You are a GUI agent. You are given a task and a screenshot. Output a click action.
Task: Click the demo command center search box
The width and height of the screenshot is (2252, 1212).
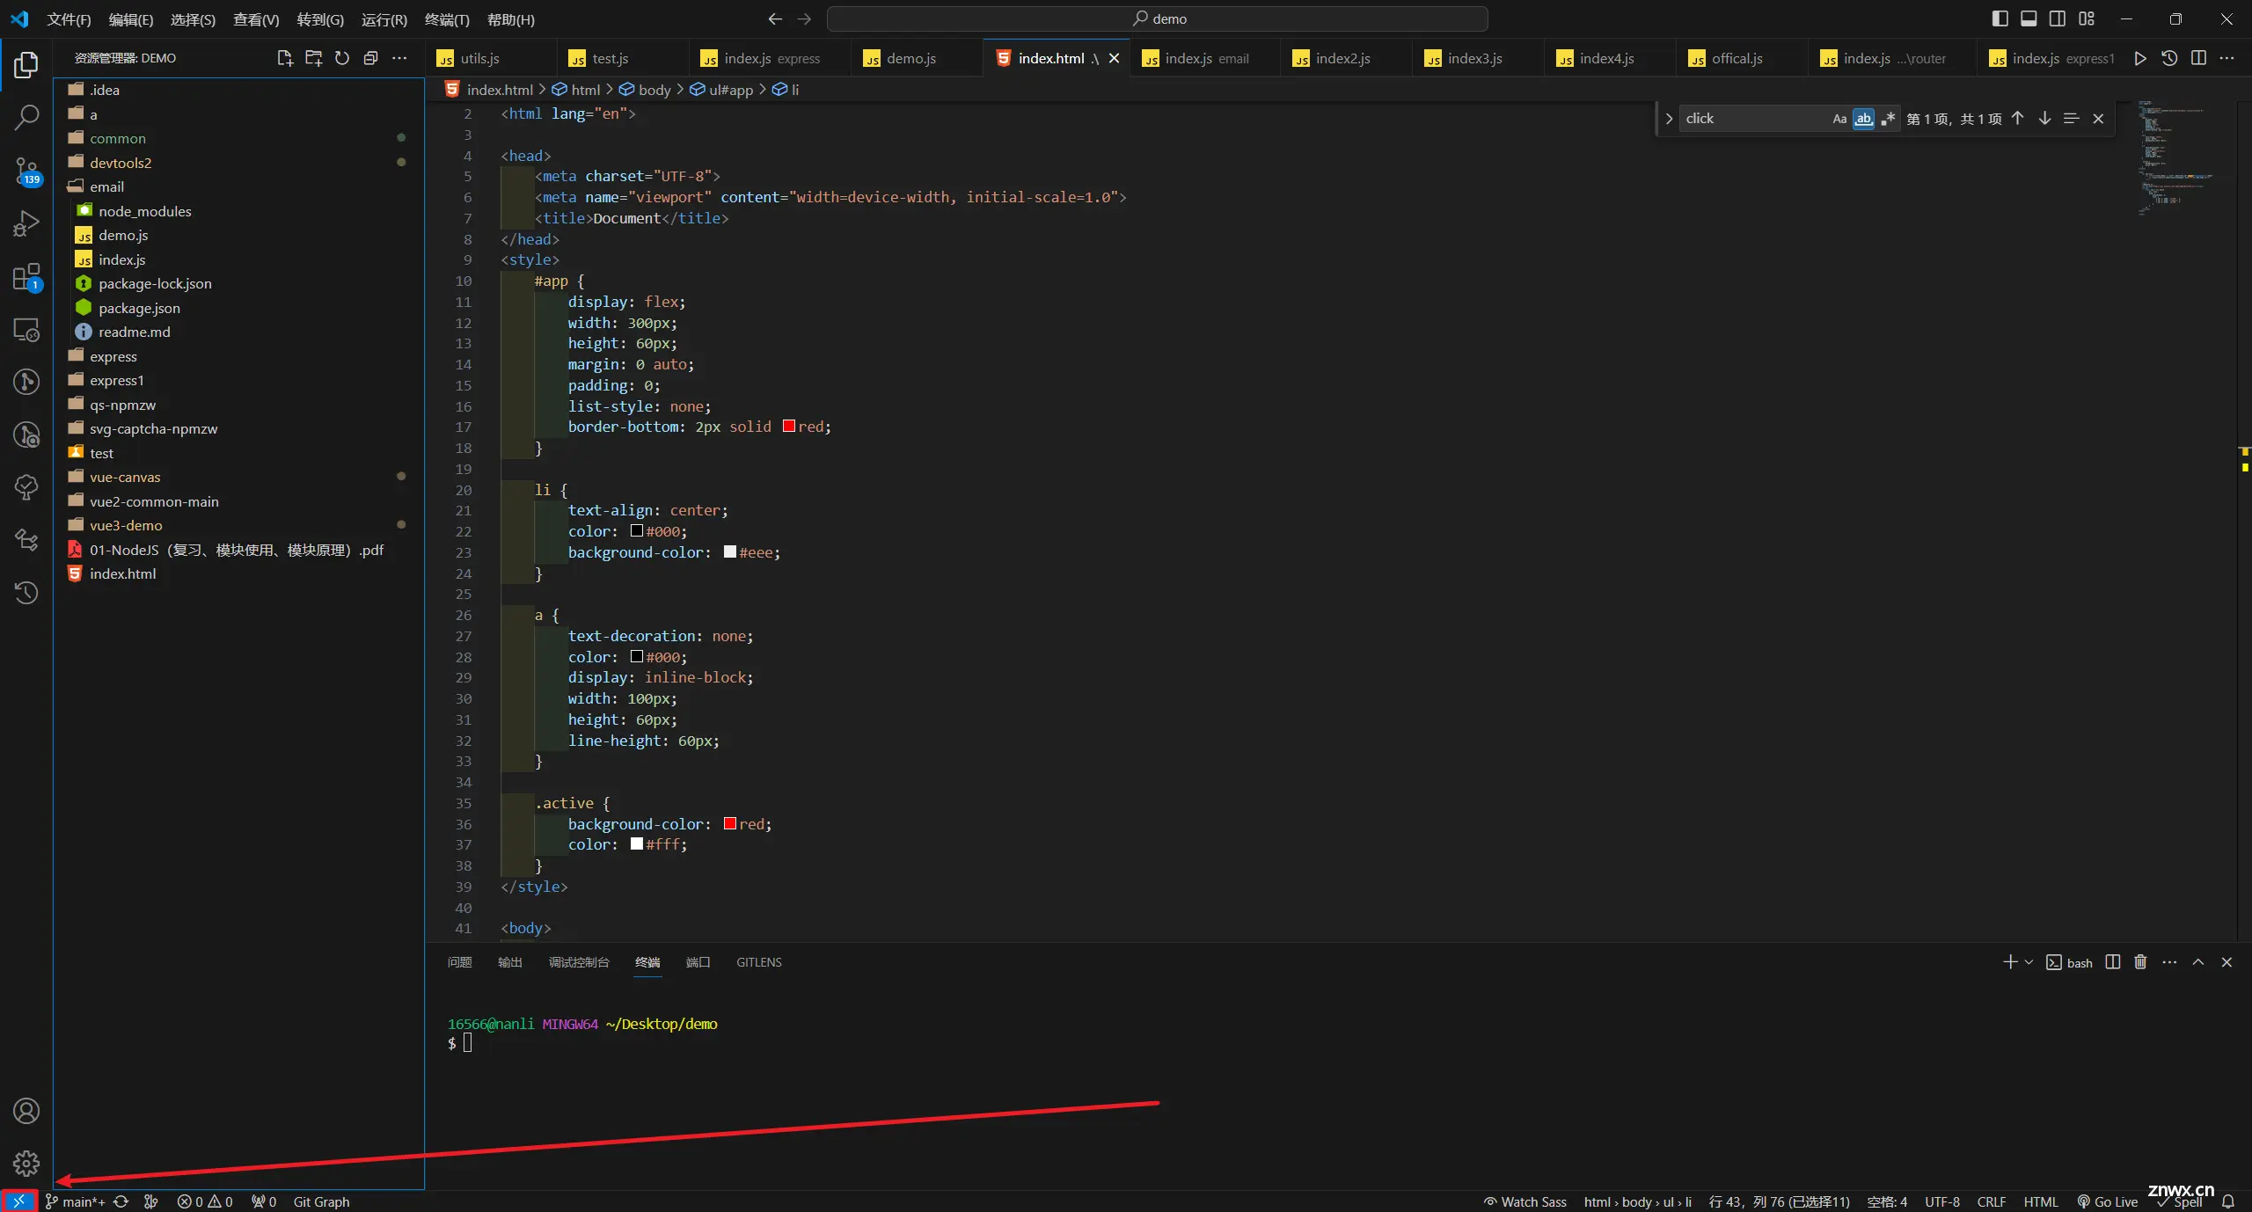pyautogui.click(x=1158, y=18)
